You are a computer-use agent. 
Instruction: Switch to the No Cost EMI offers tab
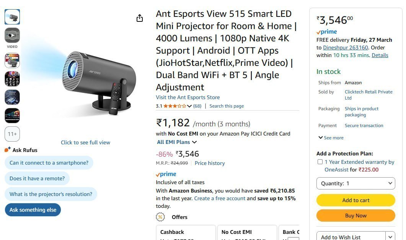pyautogui.click(x=247, y=232)
